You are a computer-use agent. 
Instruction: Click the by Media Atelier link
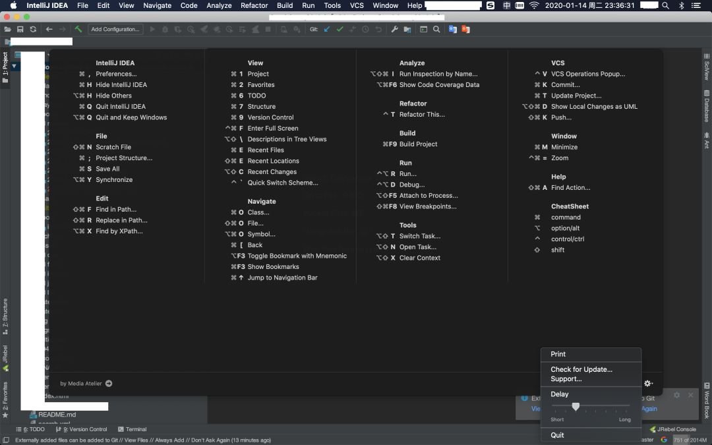coord(81,383)
